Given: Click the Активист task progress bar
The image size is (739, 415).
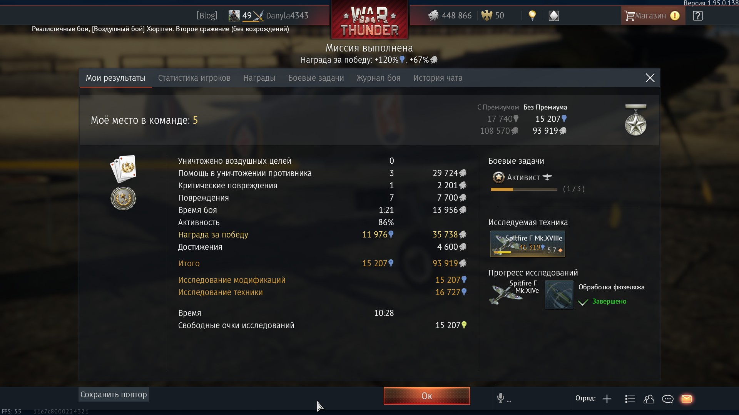Looking at the screenshot, I should click(x=524, y=189).
